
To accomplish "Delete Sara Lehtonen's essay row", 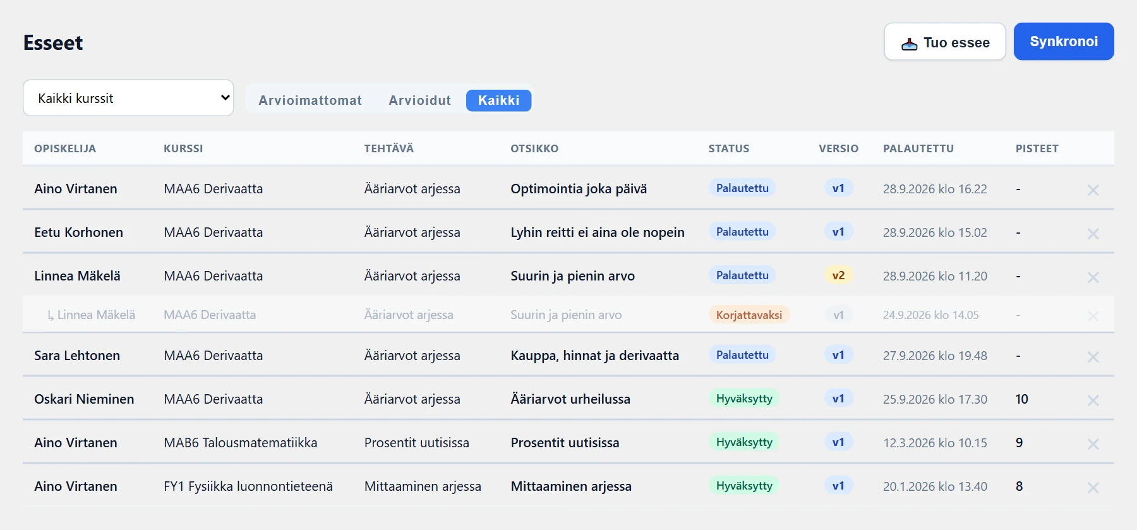I will point(1093,356).
